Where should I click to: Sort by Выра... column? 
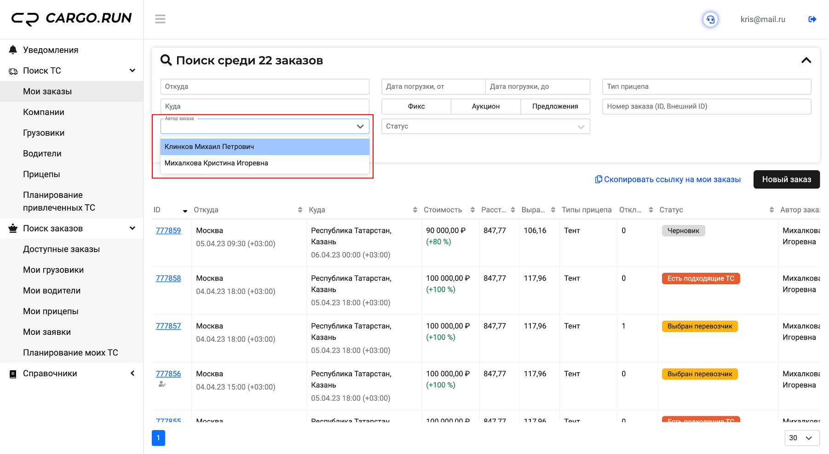(553, 210)
